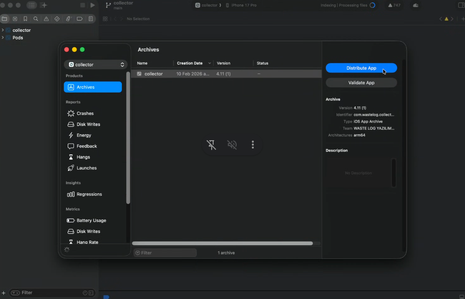The height and width of the screenshot is (299, 465).
Task: Toggle the mute speaker icon in overlay
Action: 232,145
